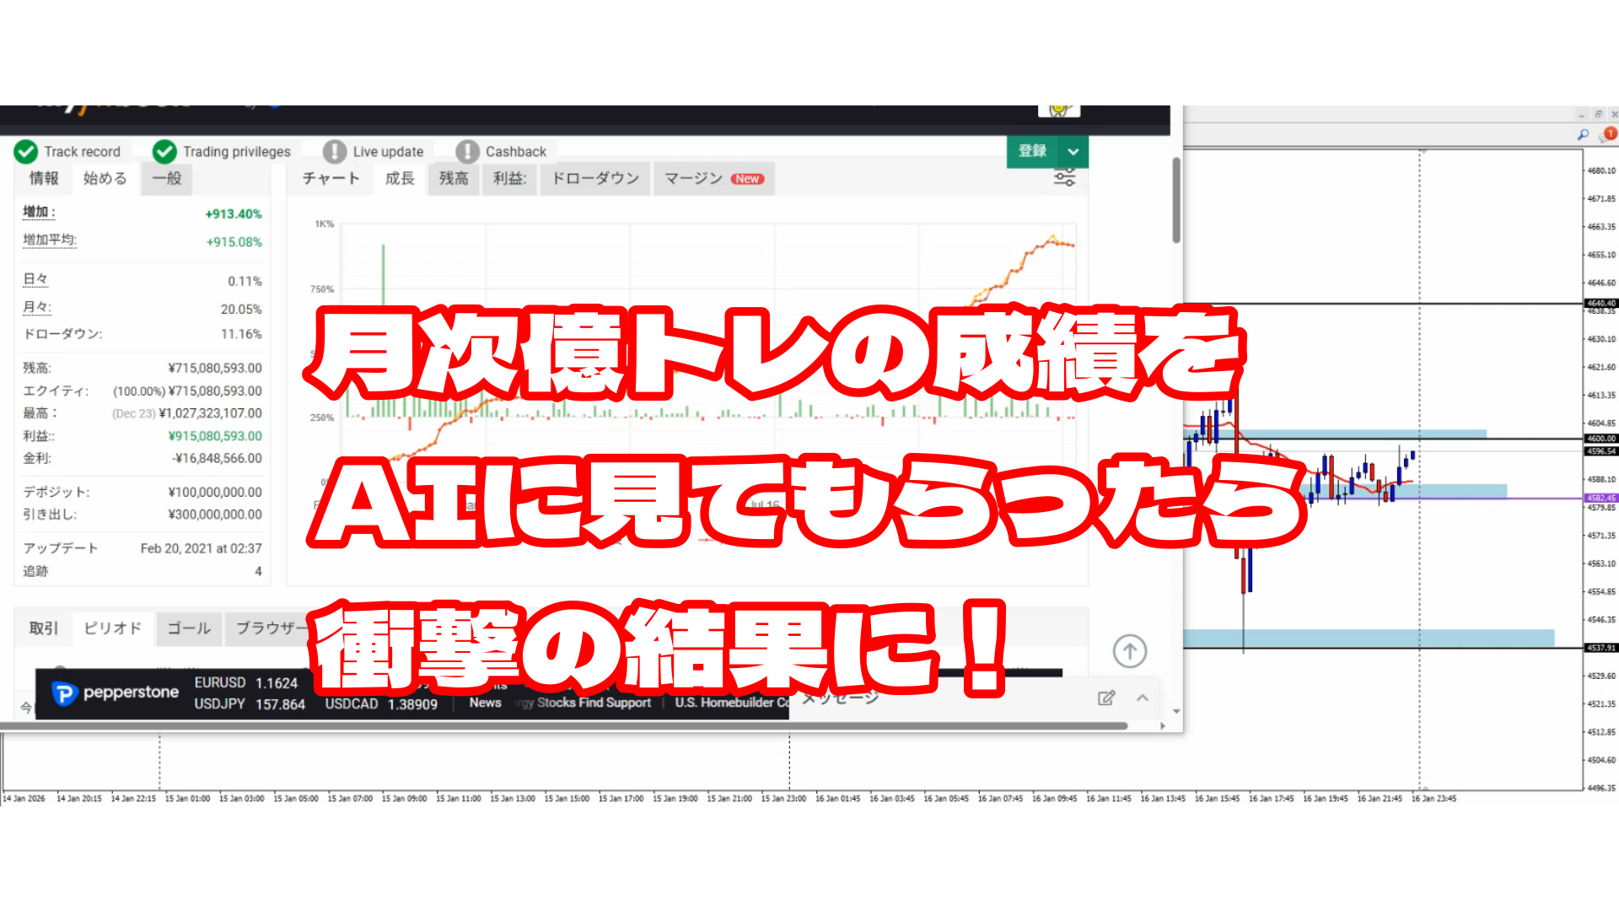Switch to the 成長 chart tab

[x=400, y=179]
